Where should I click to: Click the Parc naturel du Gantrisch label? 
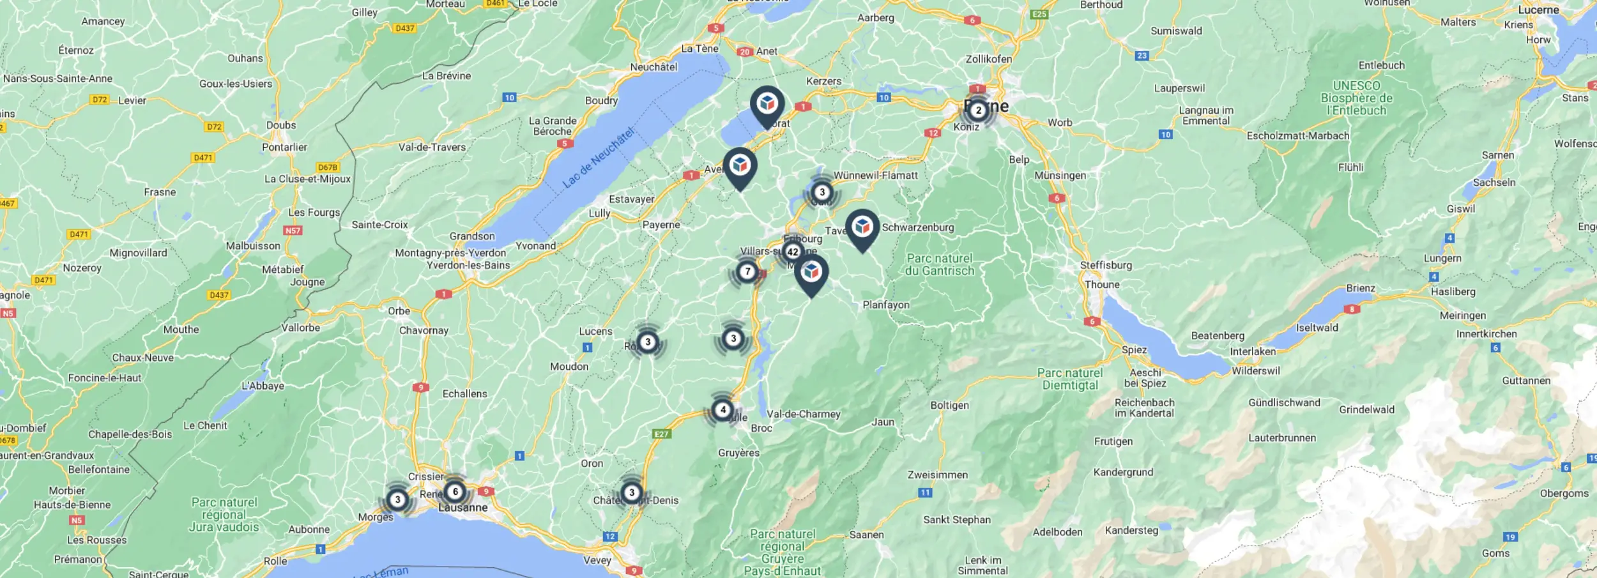pyautogui.click(x=940, y=264)
